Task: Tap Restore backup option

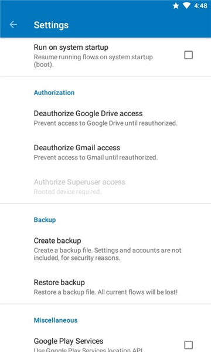Action: 105,287
